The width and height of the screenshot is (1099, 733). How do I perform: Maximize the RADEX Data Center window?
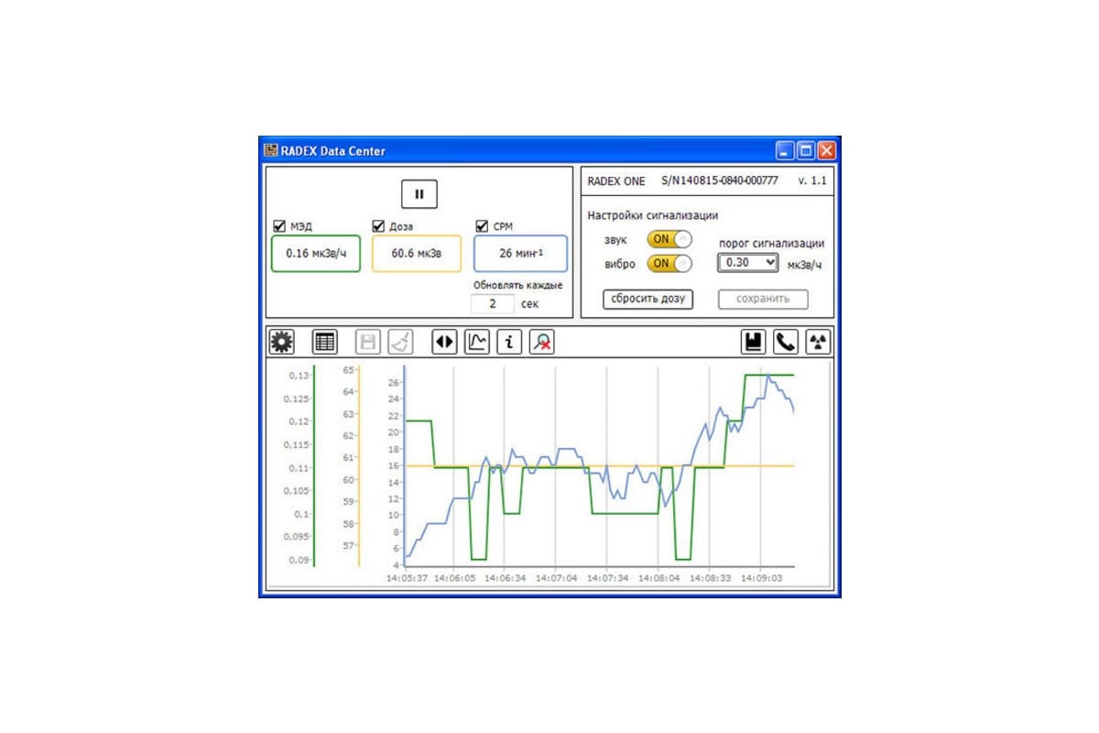(x=806, y=151)
